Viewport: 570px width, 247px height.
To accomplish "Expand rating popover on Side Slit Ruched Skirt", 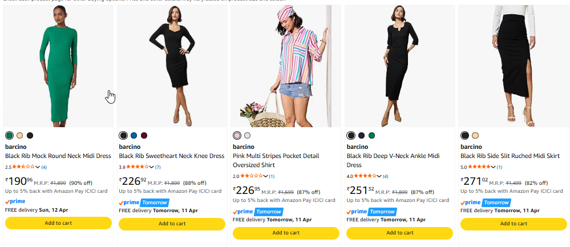I will (494, 167).
